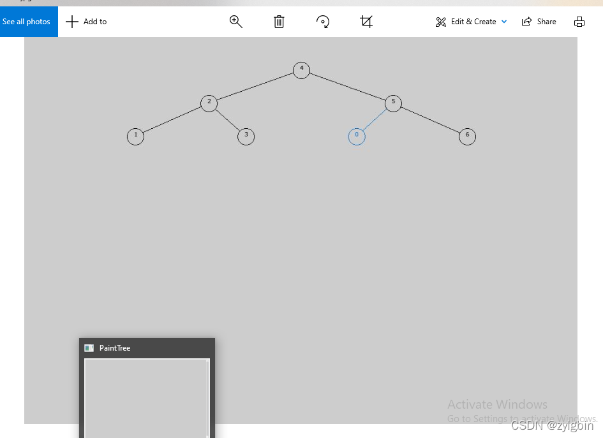Click the Edit & Create scissors icon

point(441,22)
